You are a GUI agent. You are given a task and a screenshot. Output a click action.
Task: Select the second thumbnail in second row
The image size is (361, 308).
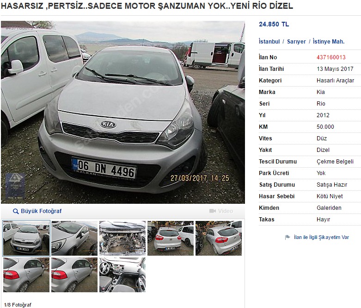74,275
